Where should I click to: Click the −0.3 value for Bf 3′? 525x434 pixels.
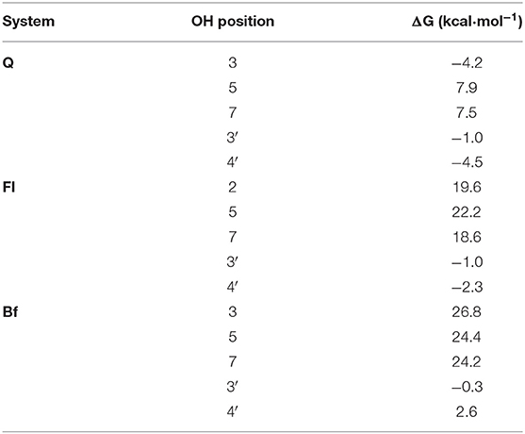468,387
